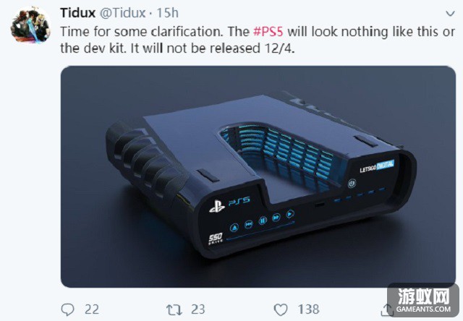
Task: Open the 15h timestamp link
Action: 167,13
